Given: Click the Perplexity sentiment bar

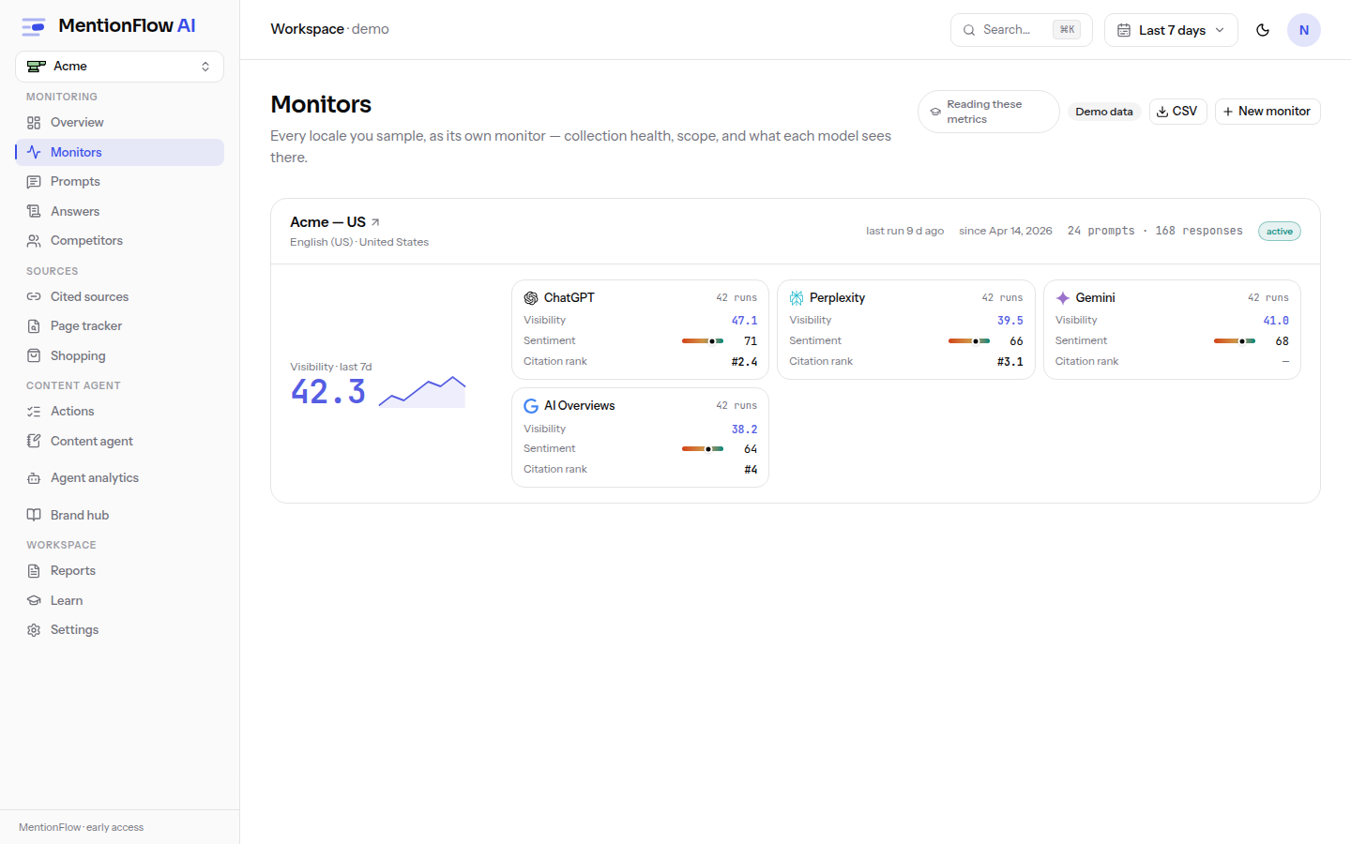Looking at the screenshot, I should coord(969,341).
